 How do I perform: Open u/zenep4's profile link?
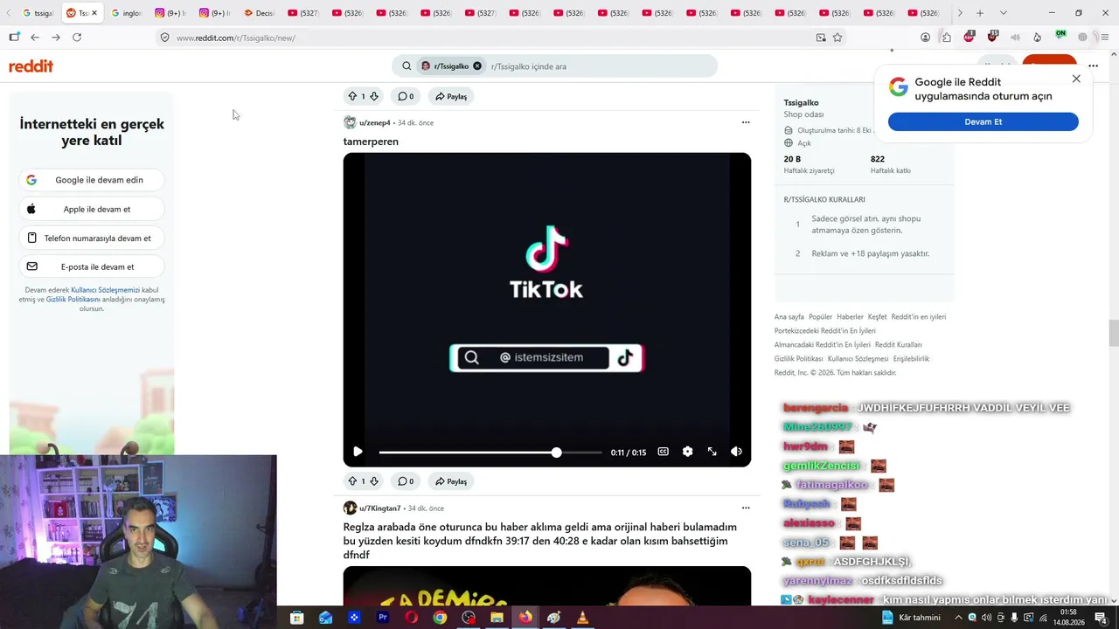click(375, 123)
